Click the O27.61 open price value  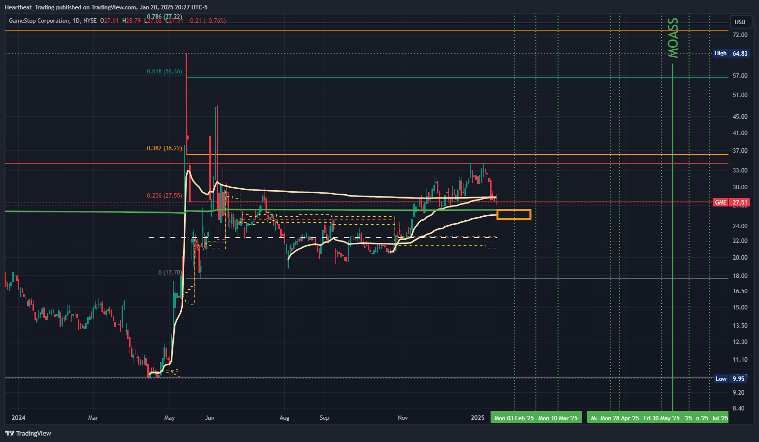[x=109, y=21]
